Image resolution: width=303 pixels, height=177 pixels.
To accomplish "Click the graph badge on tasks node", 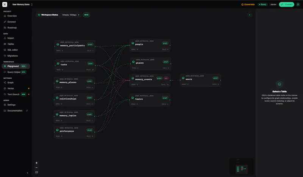I will pyautogui.click(x=90, y=64).
